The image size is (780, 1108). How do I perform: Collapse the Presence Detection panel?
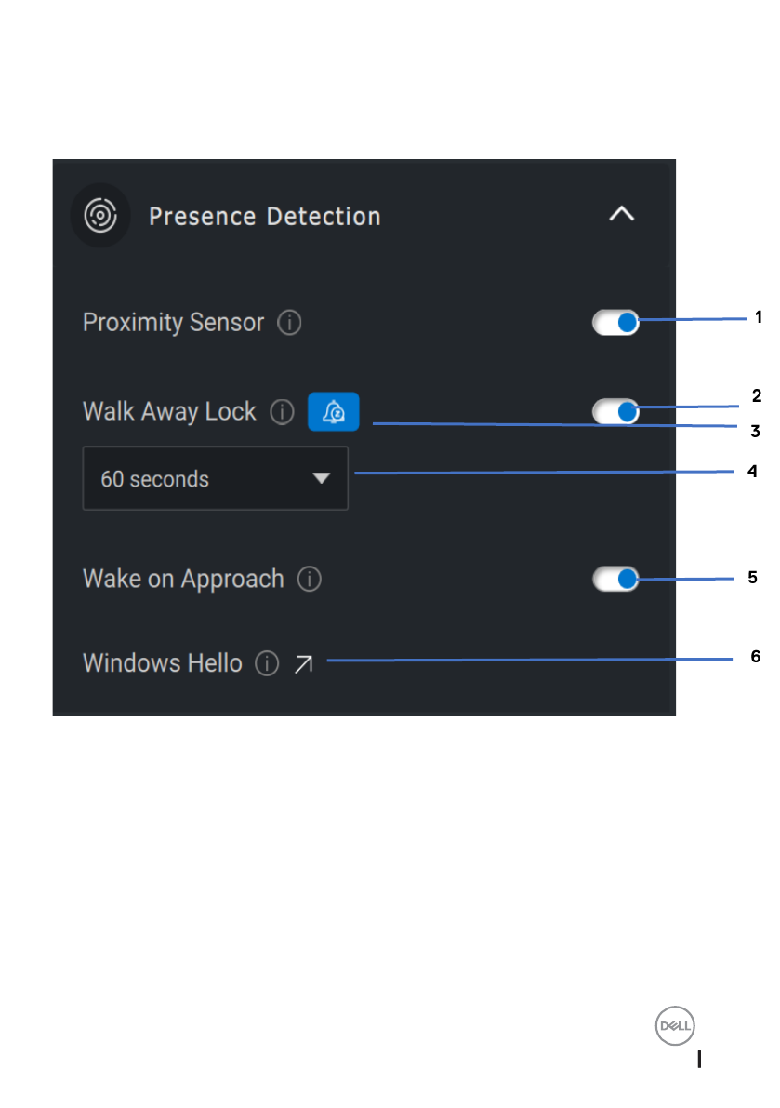point(621,215)
